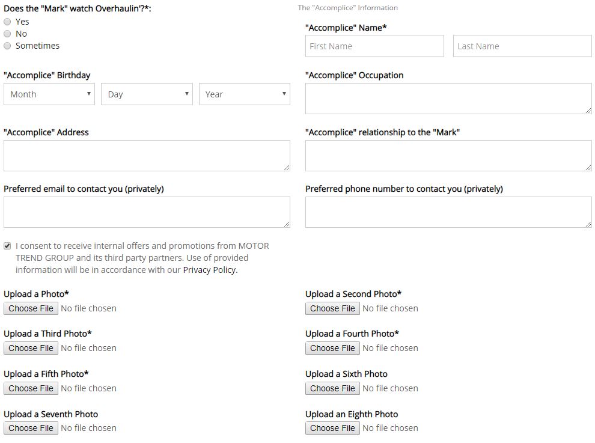The height and width of the screenshot is (443, 595).
Task: Click the Accomplice Last Name field
Action: [x=522, y=46]
